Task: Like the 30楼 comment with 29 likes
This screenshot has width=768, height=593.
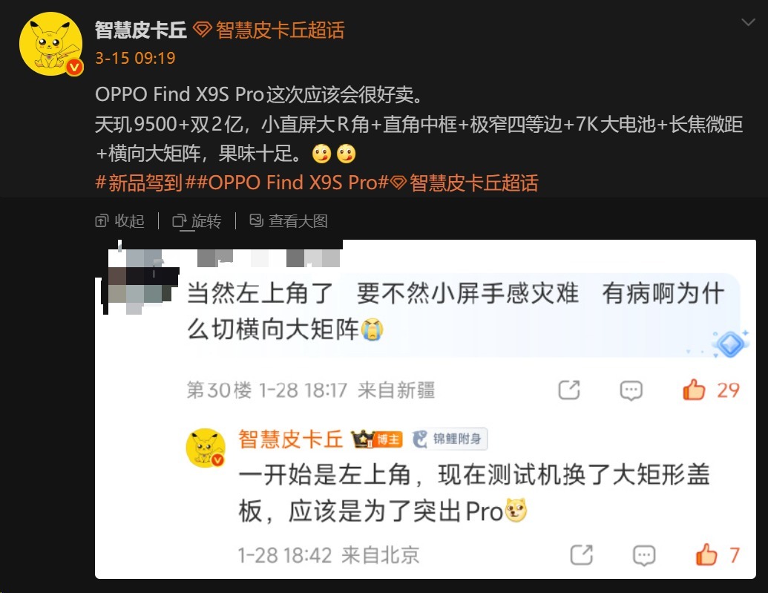Action: coord(711,390)
